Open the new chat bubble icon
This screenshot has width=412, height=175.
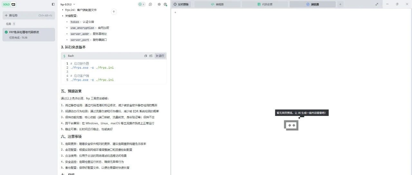(x=150, y=4)
